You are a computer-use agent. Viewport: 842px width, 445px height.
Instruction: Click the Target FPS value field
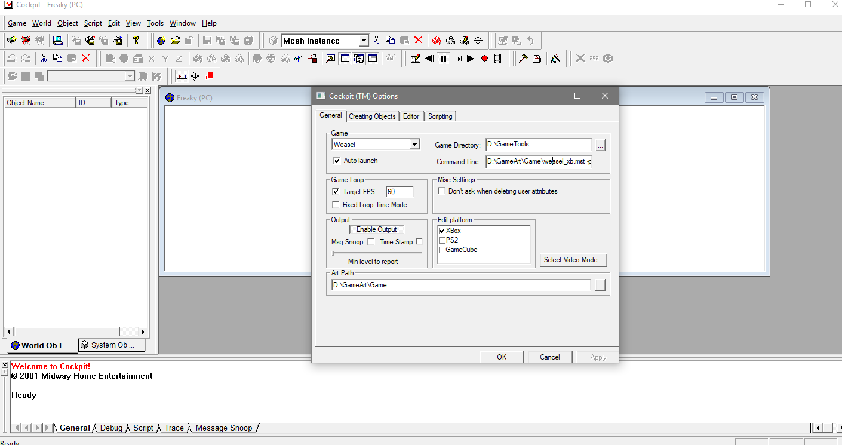tap(400, 192)
